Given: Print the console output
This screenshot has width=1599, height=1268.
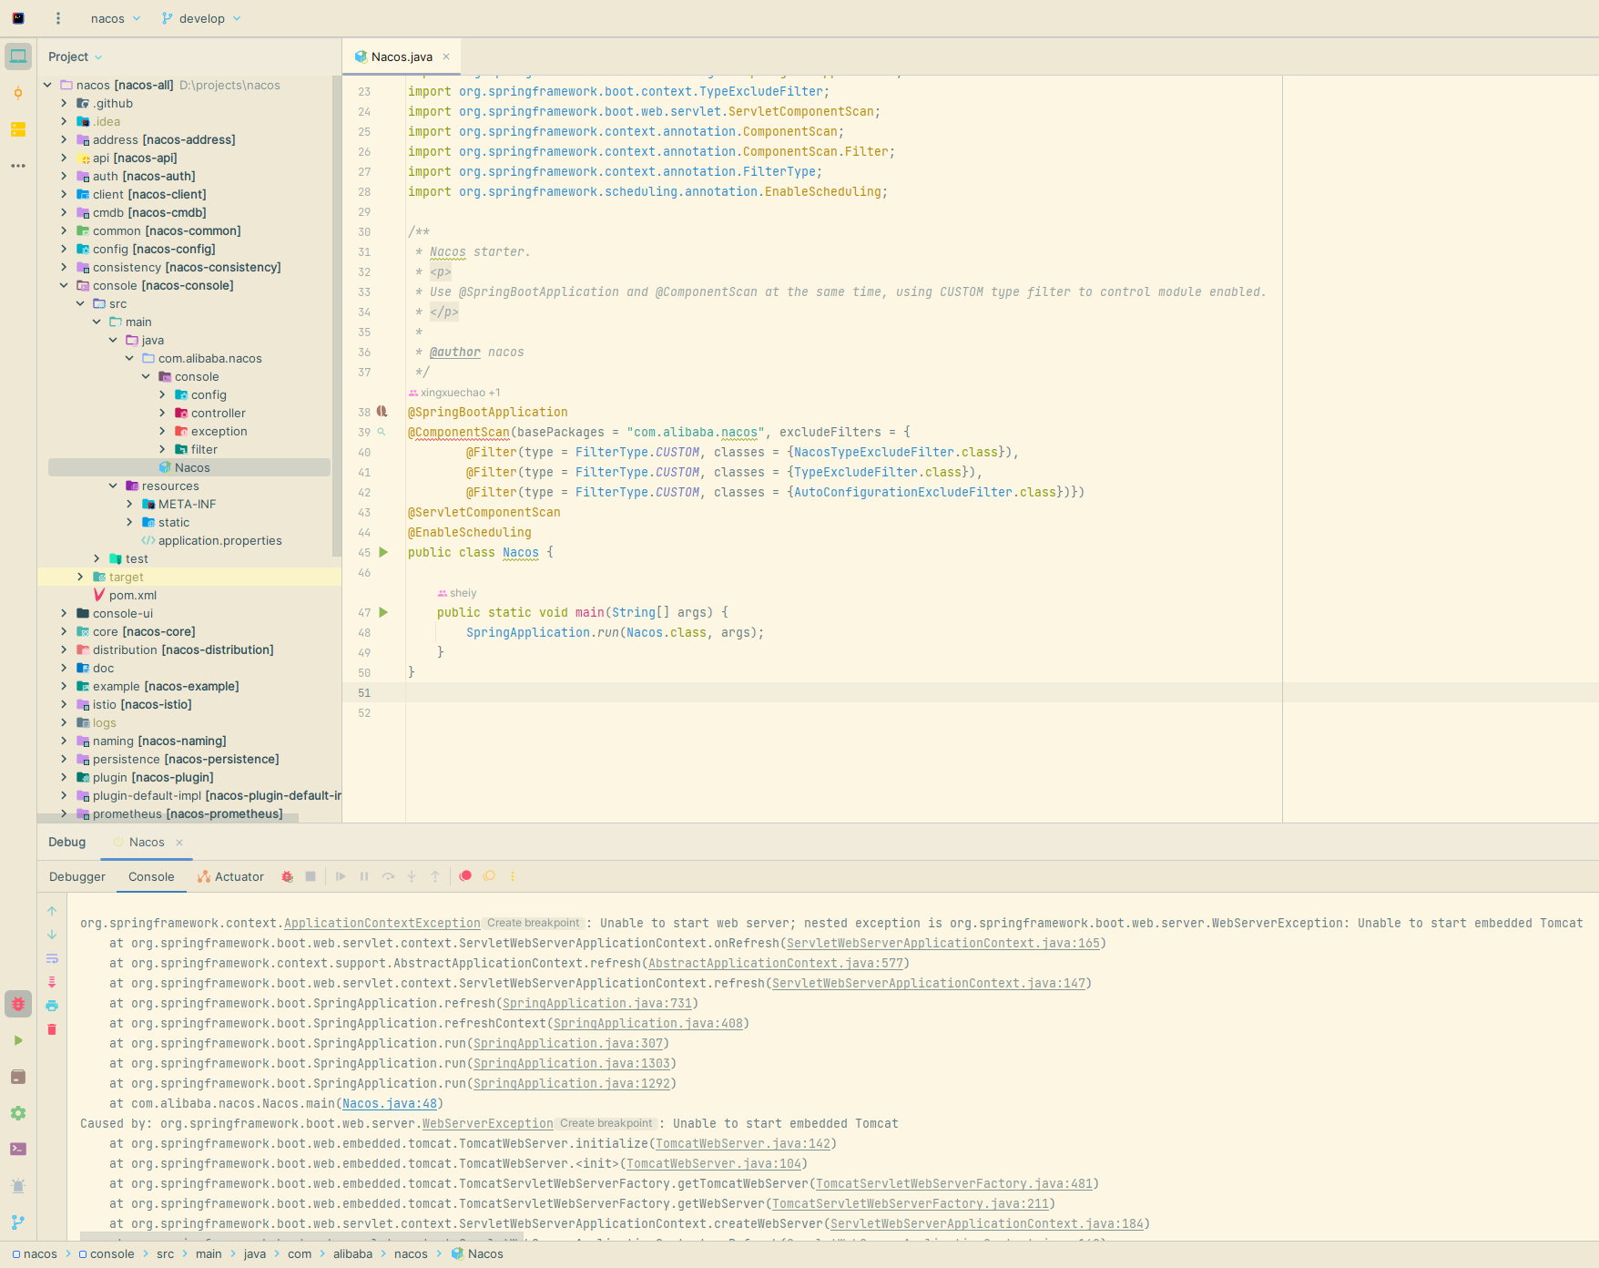Looking at the screenshot, I should tap(52, 1006).
